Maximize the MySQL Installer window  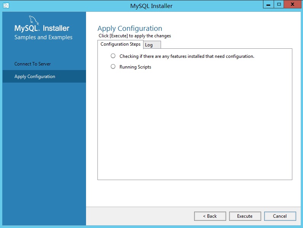279,5
